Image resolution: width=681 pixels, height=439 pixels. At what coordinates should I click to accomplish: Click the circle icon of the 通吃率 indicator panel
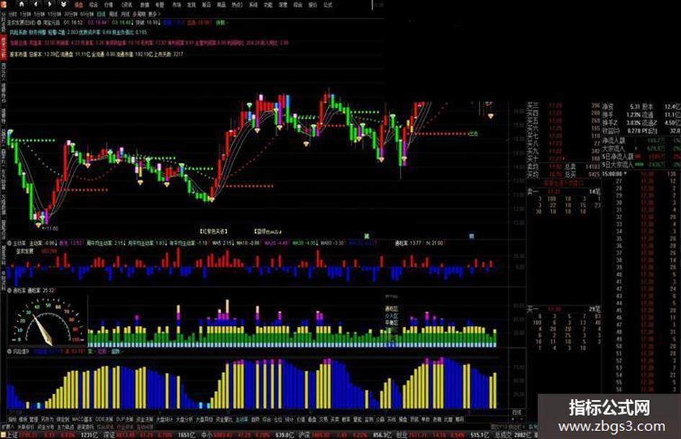(x=9, y=291)
